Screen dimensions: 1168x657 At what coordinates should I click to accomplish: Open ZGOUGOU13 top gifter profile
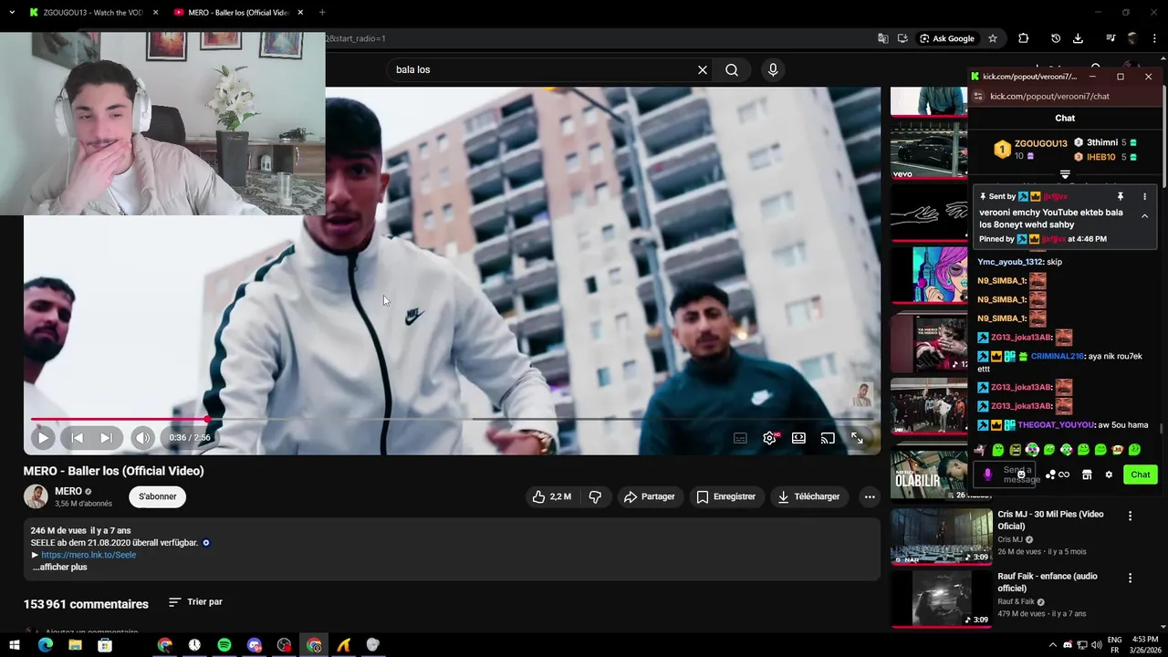[1029, 150]
